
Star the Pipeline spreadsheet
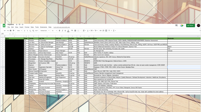point(16,25)
